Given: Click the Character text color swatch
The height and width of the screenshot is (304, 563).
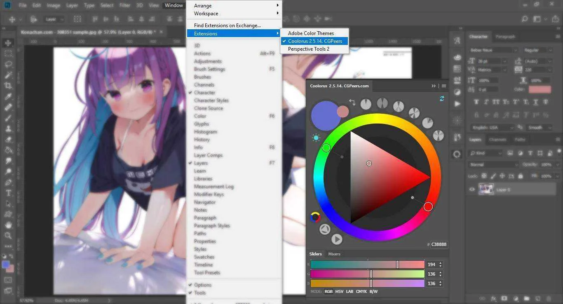Looking at the screenshot, I should pyautogui.click(x=540, y=89).
